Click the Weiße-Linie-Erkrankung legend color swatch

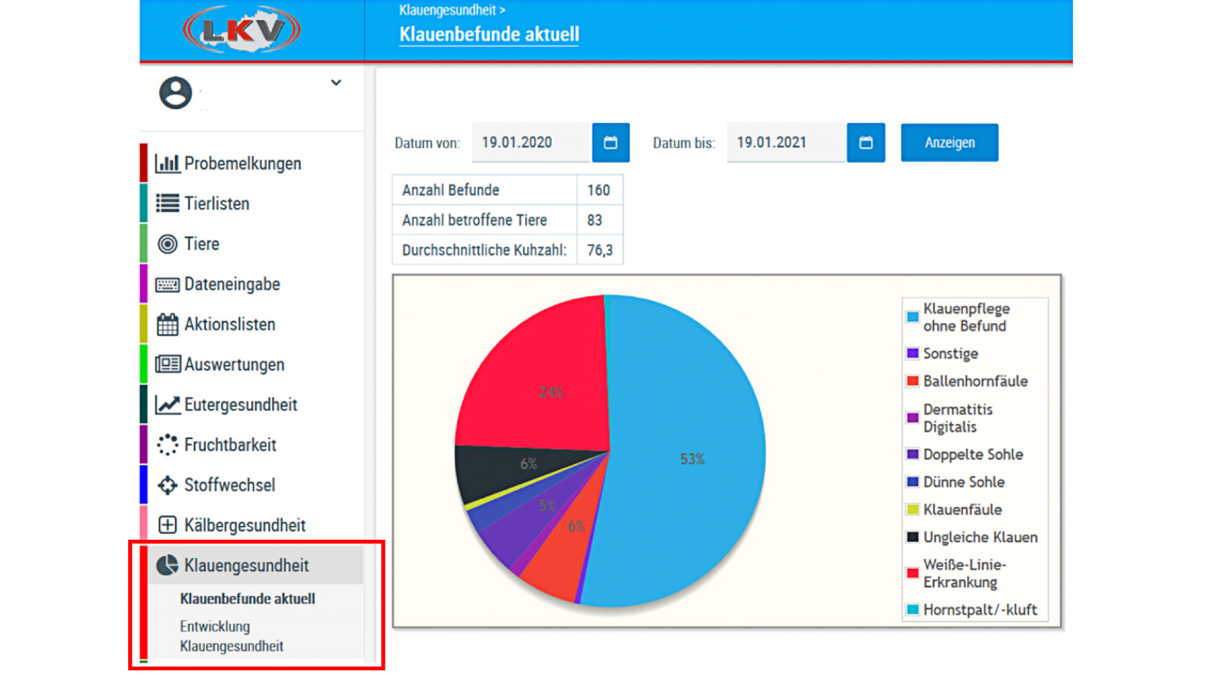(912, 573)
